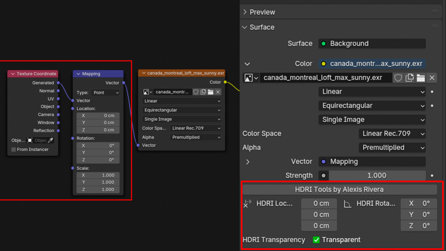
Task: Click the fake user shield icon in properties panel
Action: click(x=398, y=78)
